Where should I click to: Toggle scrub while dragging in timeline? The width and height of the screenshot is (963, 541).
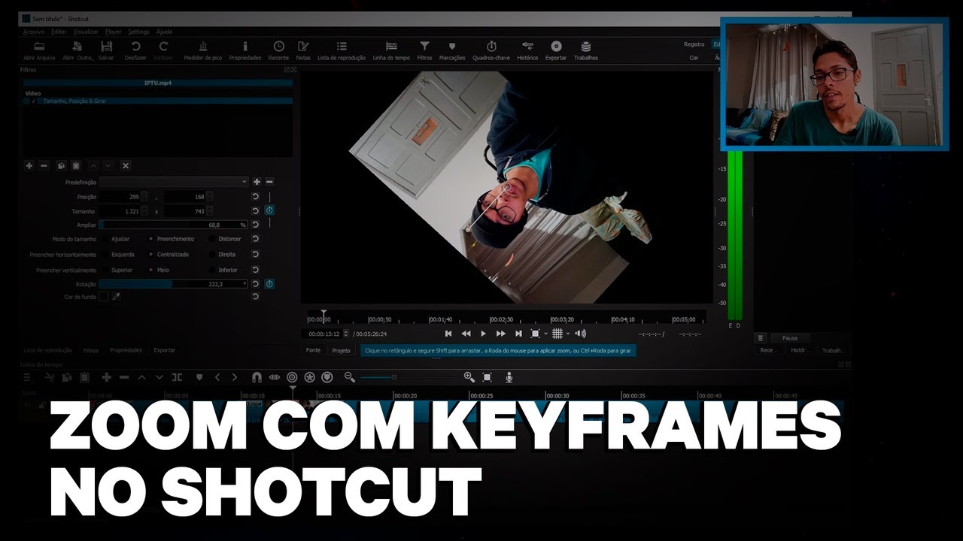(x=275, y=377)
